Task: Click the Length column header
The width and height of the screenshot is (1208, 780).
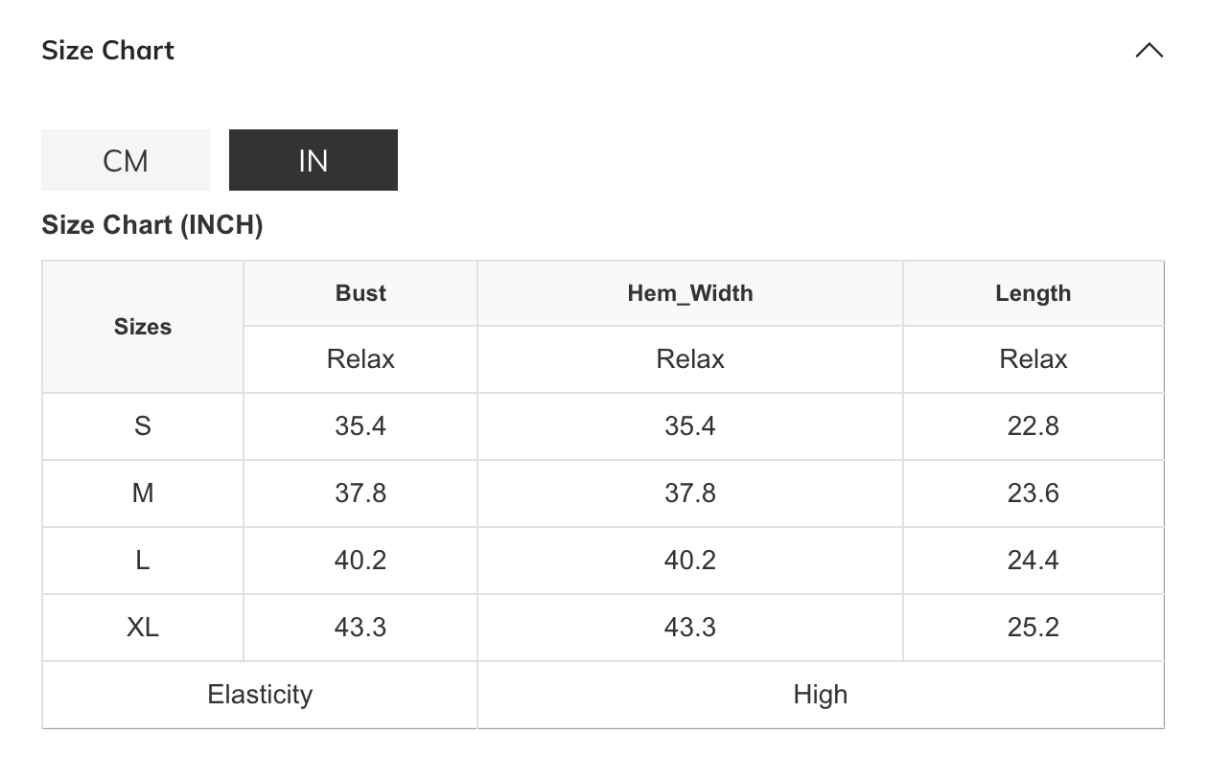Action: (x=1033, y=293)
